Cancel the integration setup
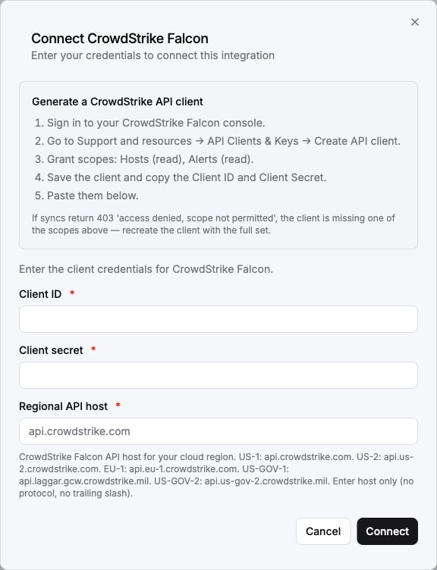 [323, 531]
